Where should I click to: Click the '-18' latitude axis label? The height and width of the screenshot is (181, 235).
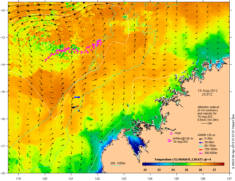(x=3, y=173)
